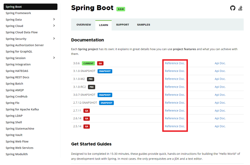The height and width of the screenshot is (165, 250).
Task: Click the PRE badge beside 3.1.0-M2
Action: point(91,79)
